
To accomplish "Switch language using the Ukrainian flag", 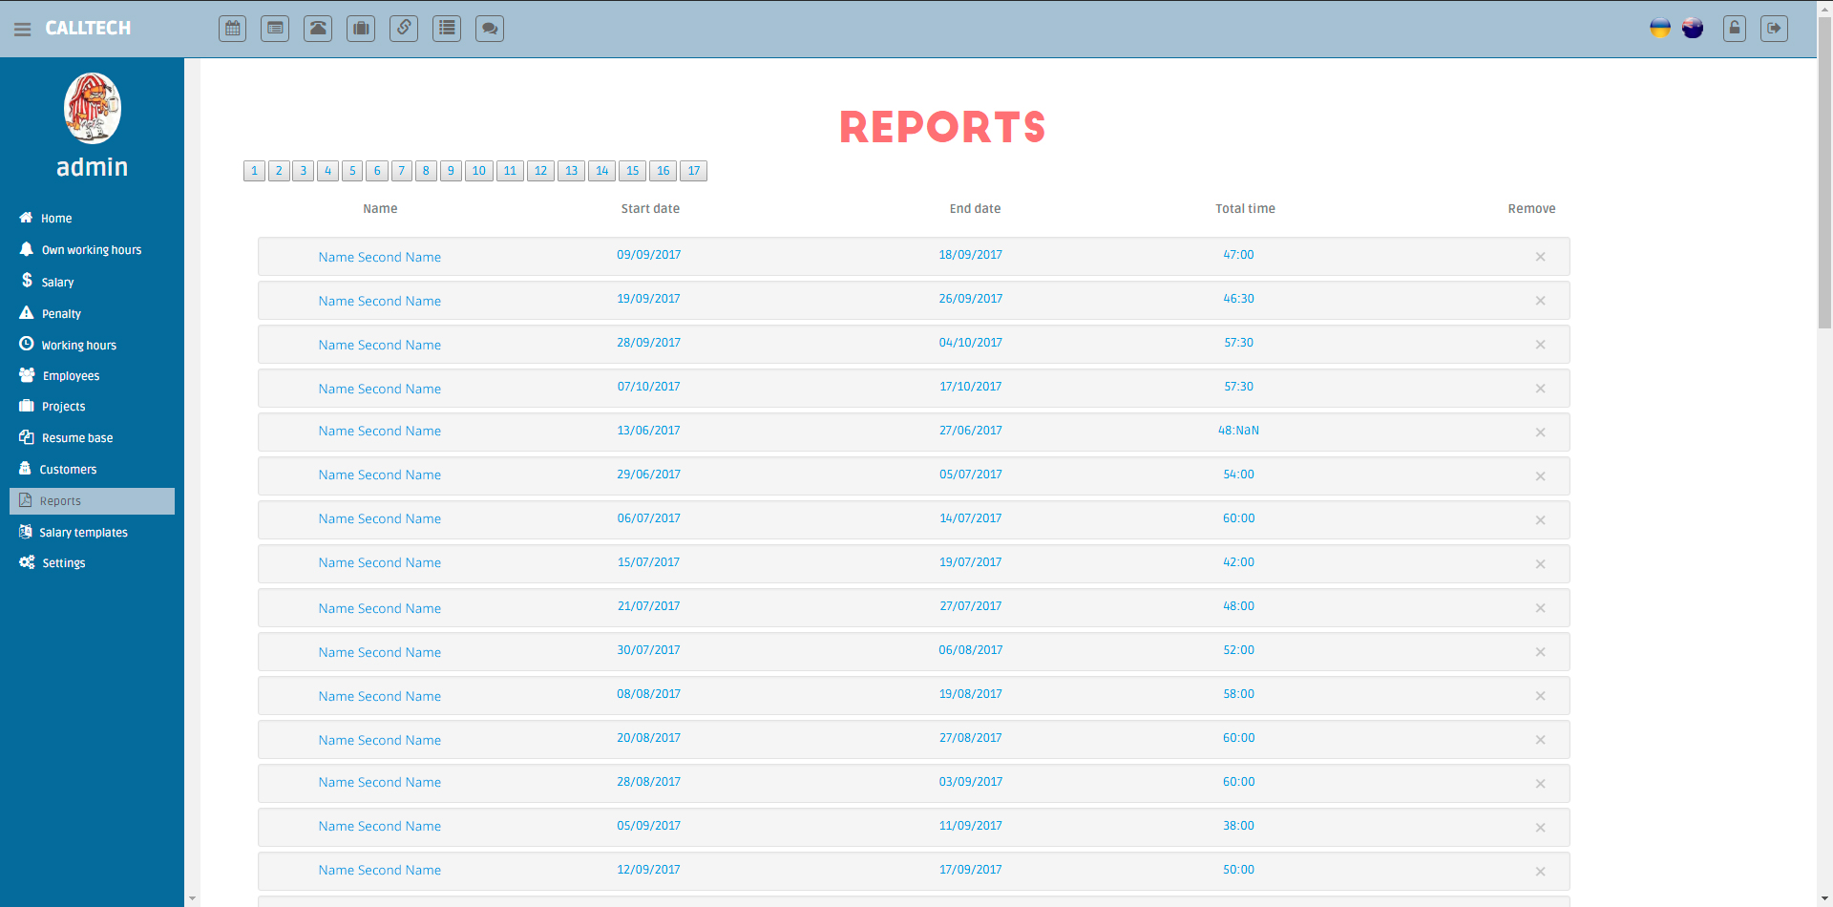I will [x=1660, y=29].
